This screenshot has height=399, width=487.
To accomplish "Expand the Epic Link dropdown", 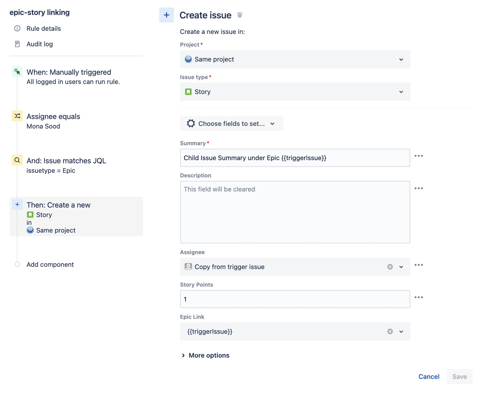I will point(401,331).
